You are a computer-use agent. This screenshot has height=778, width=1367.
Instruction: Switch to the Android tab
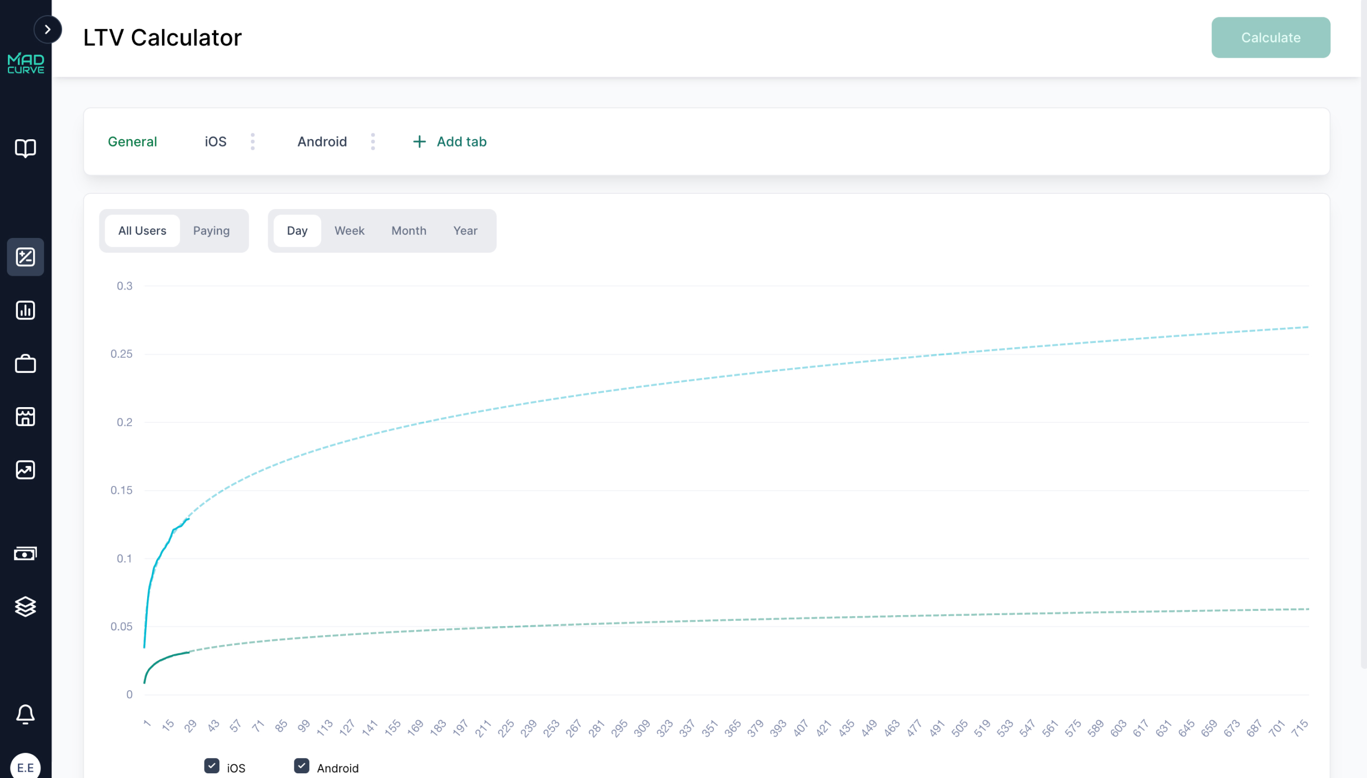click(321, 141)
